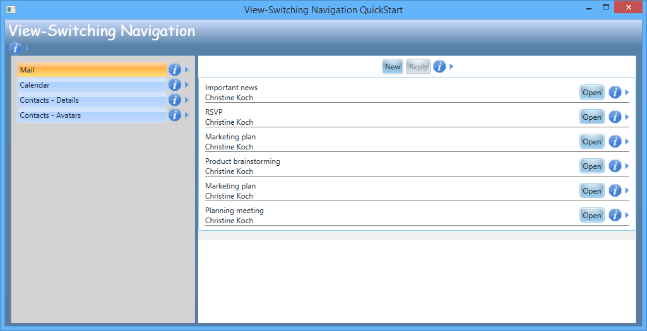This screenshot has height=331, width=647.
Task: Open the second Marketing plan message
Action: [x=591, y=191]
